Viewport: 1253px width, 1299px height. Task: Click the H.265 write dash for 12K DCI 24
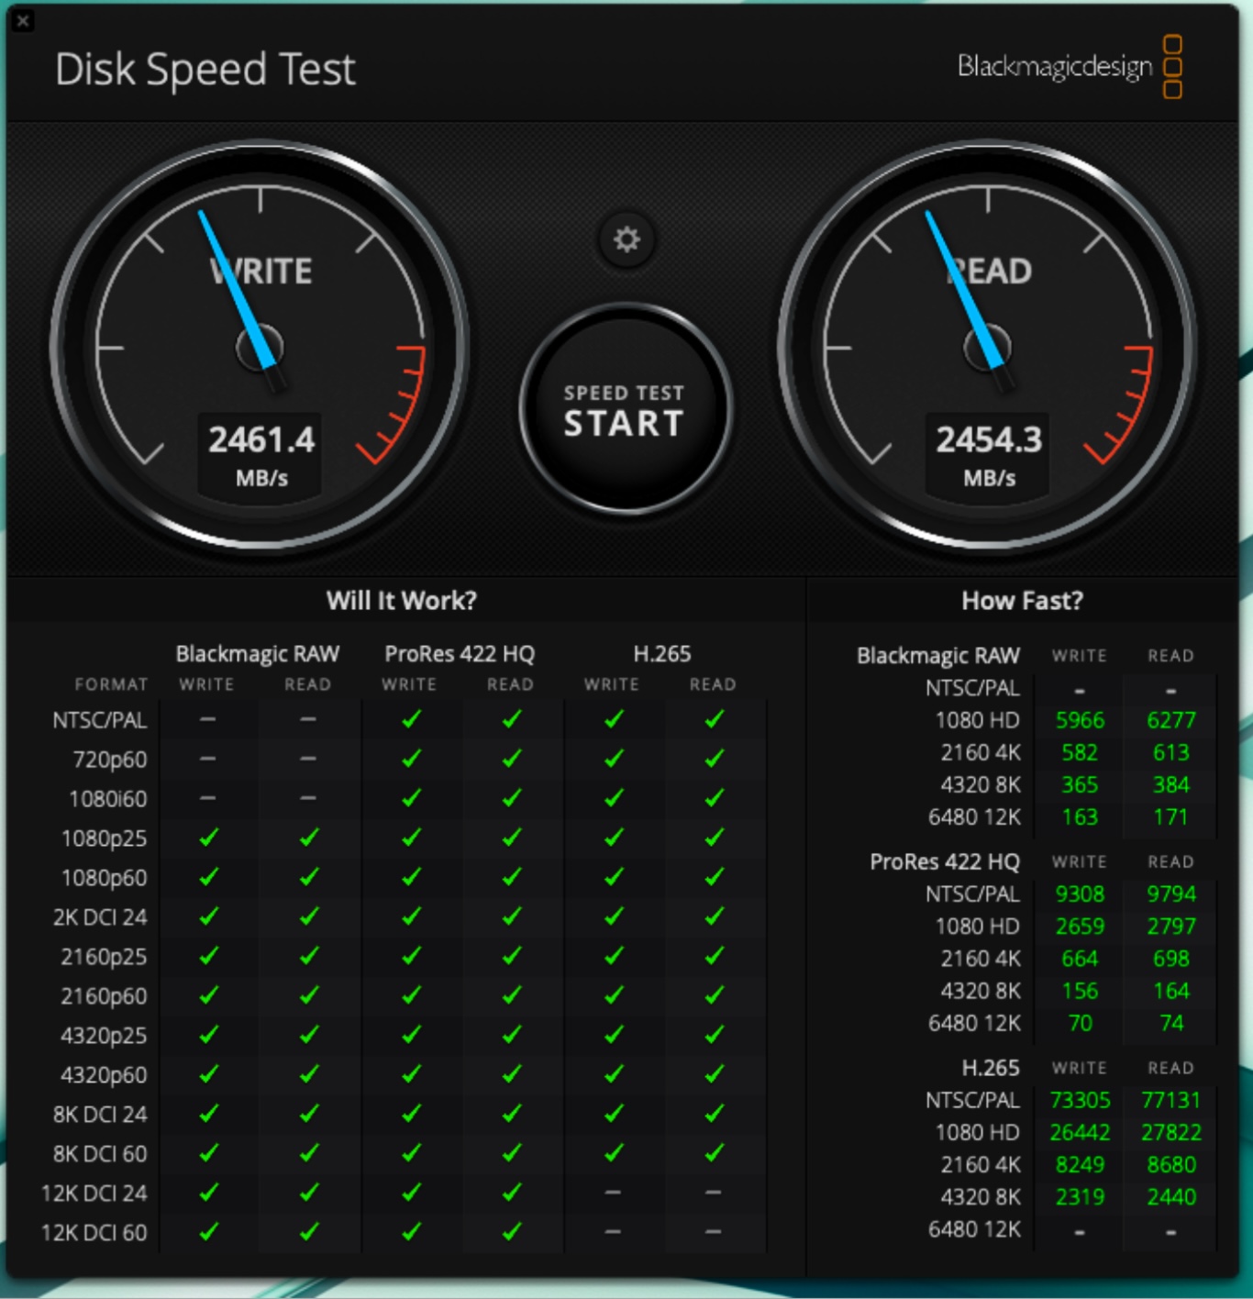(x=613, y=1193)
